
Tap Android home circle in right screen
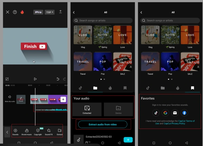[170, 143]
